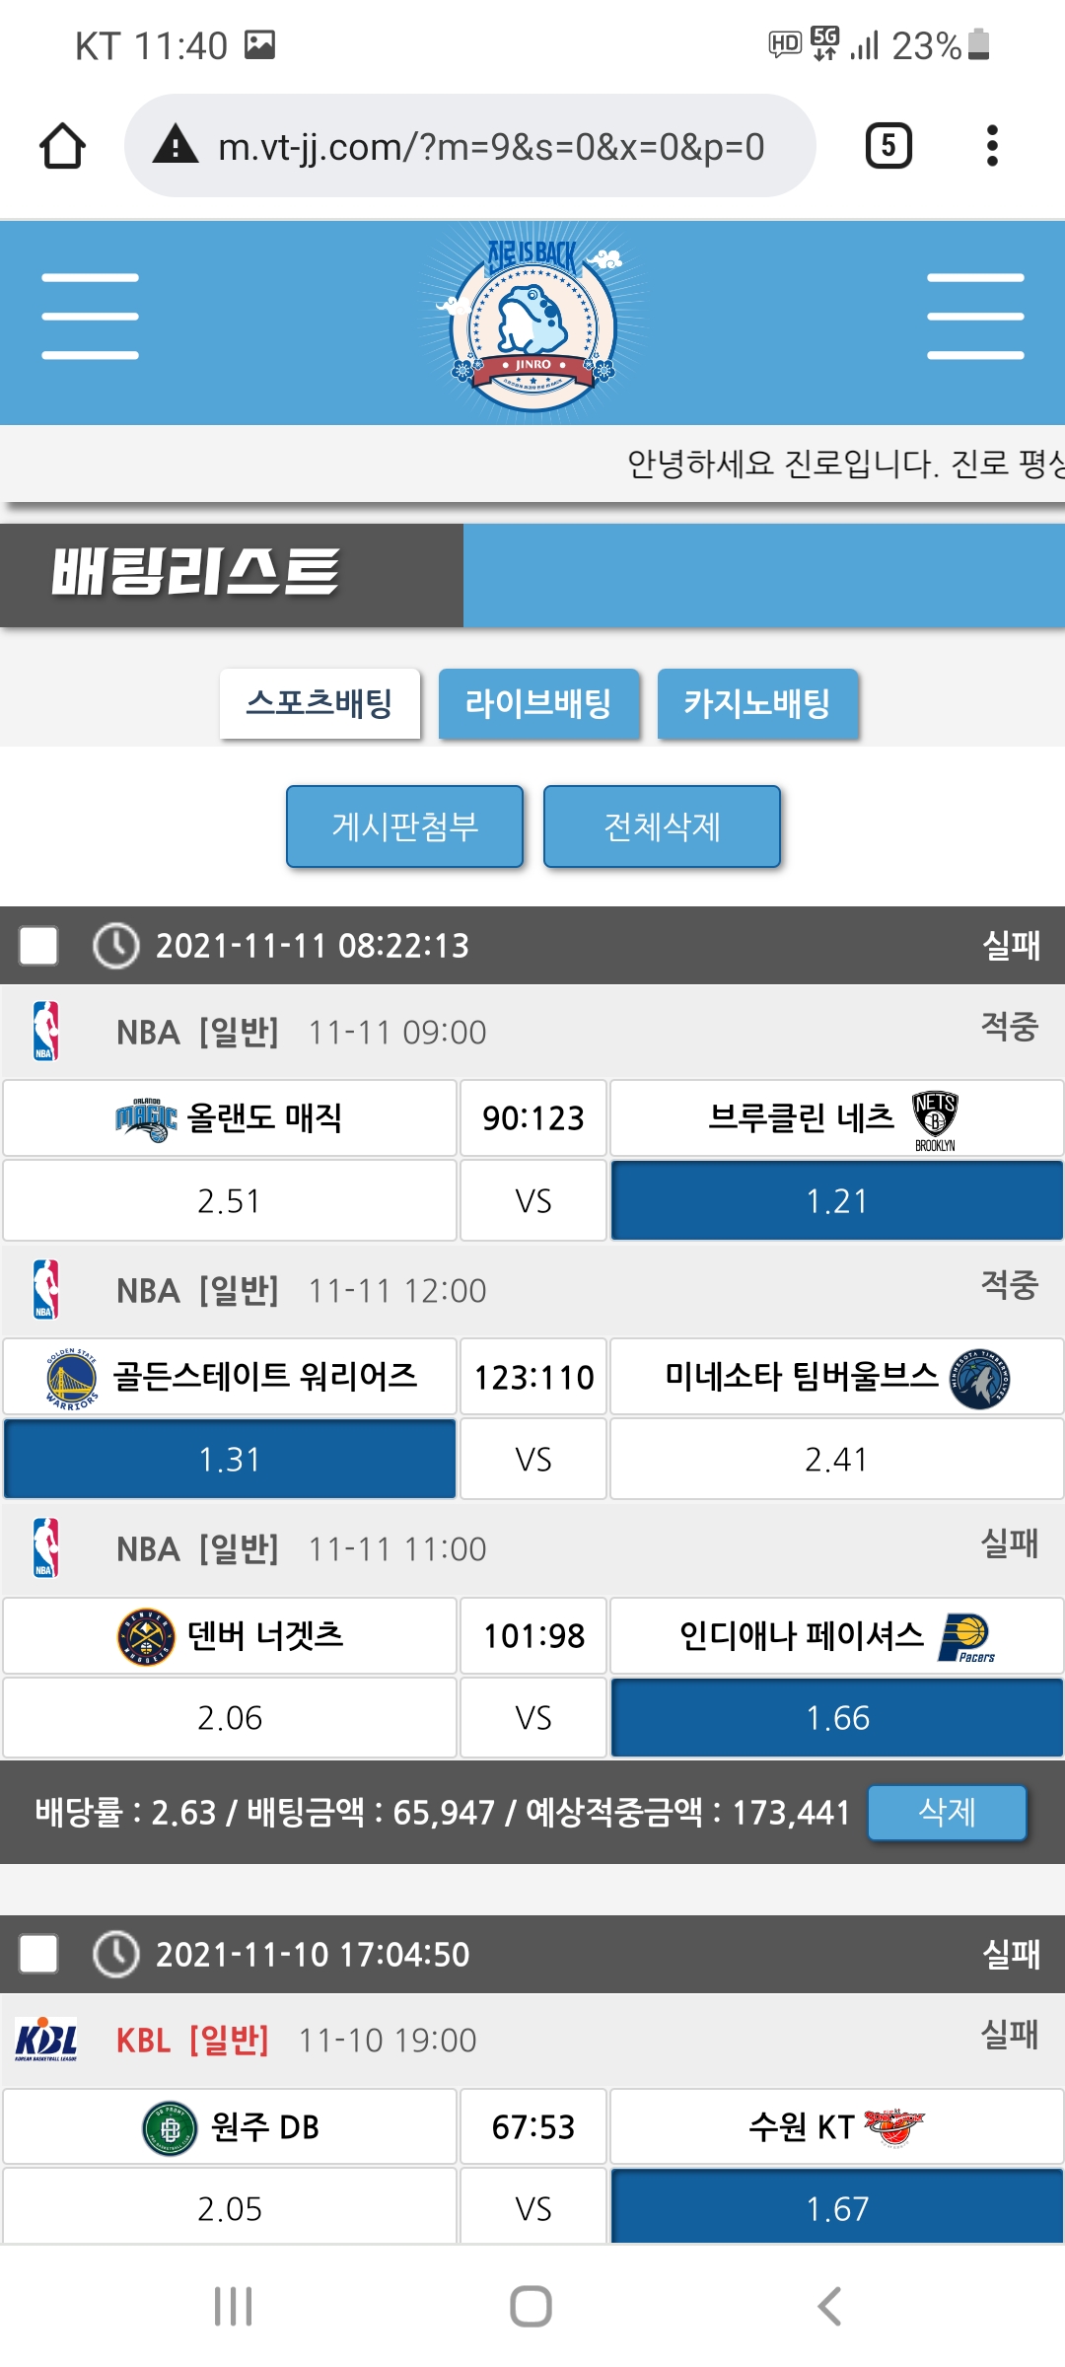Tap the address bar URL field
Image resolution: width=1065 pixels, height=2367 pixels.
click(491, 147)
